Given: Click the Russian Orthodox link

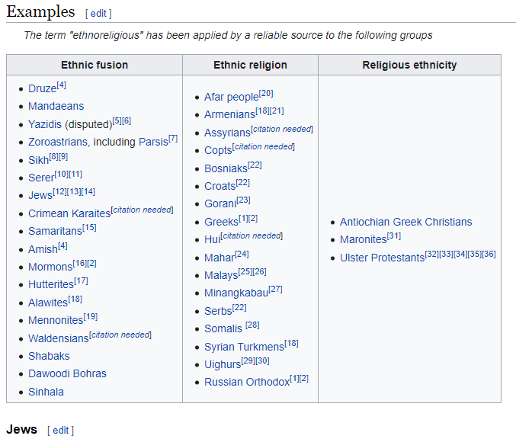Looking at the screenshot, I should click(246, 383).
